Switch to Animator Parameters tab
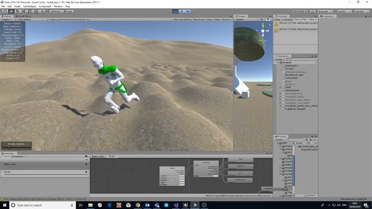 (18, 157)
